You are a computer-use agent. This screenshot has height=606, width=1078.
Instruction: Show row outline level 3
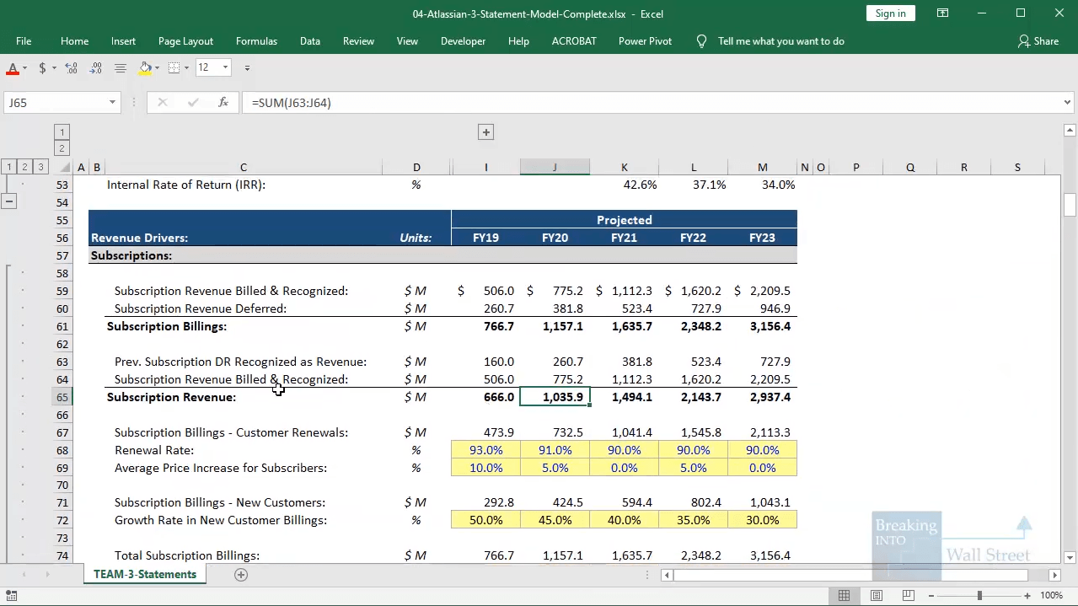(x=40, y=167)
